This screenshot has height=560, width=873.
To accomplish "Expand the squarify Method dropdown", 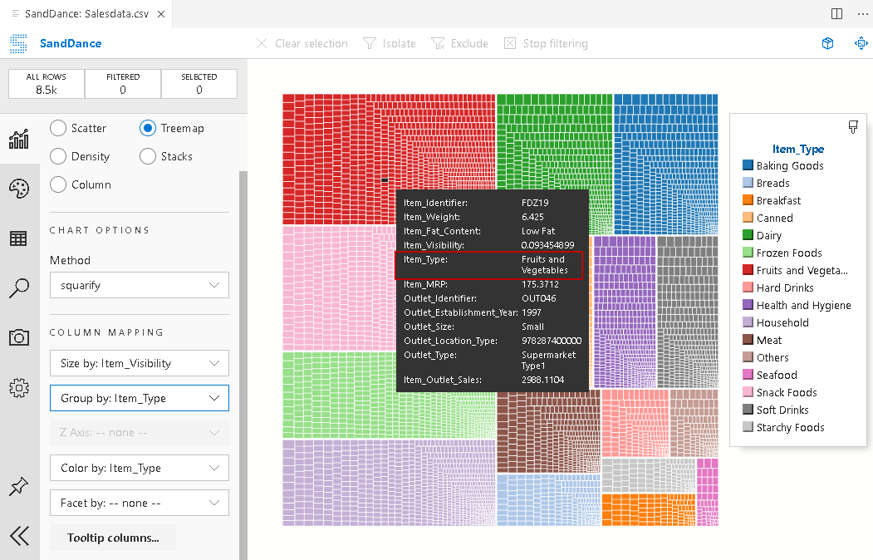I will coord(139,285).
